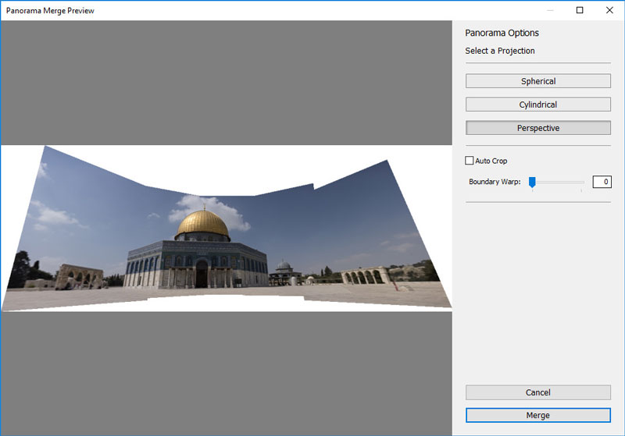Enable the Auto Crop checkbox
This screenshot has width=625, height=436.
pyautogui.click(x=470, y=161)
